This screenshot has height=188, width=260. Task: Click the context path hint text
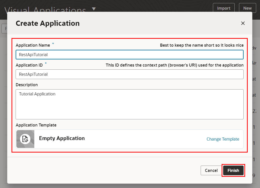175,65
